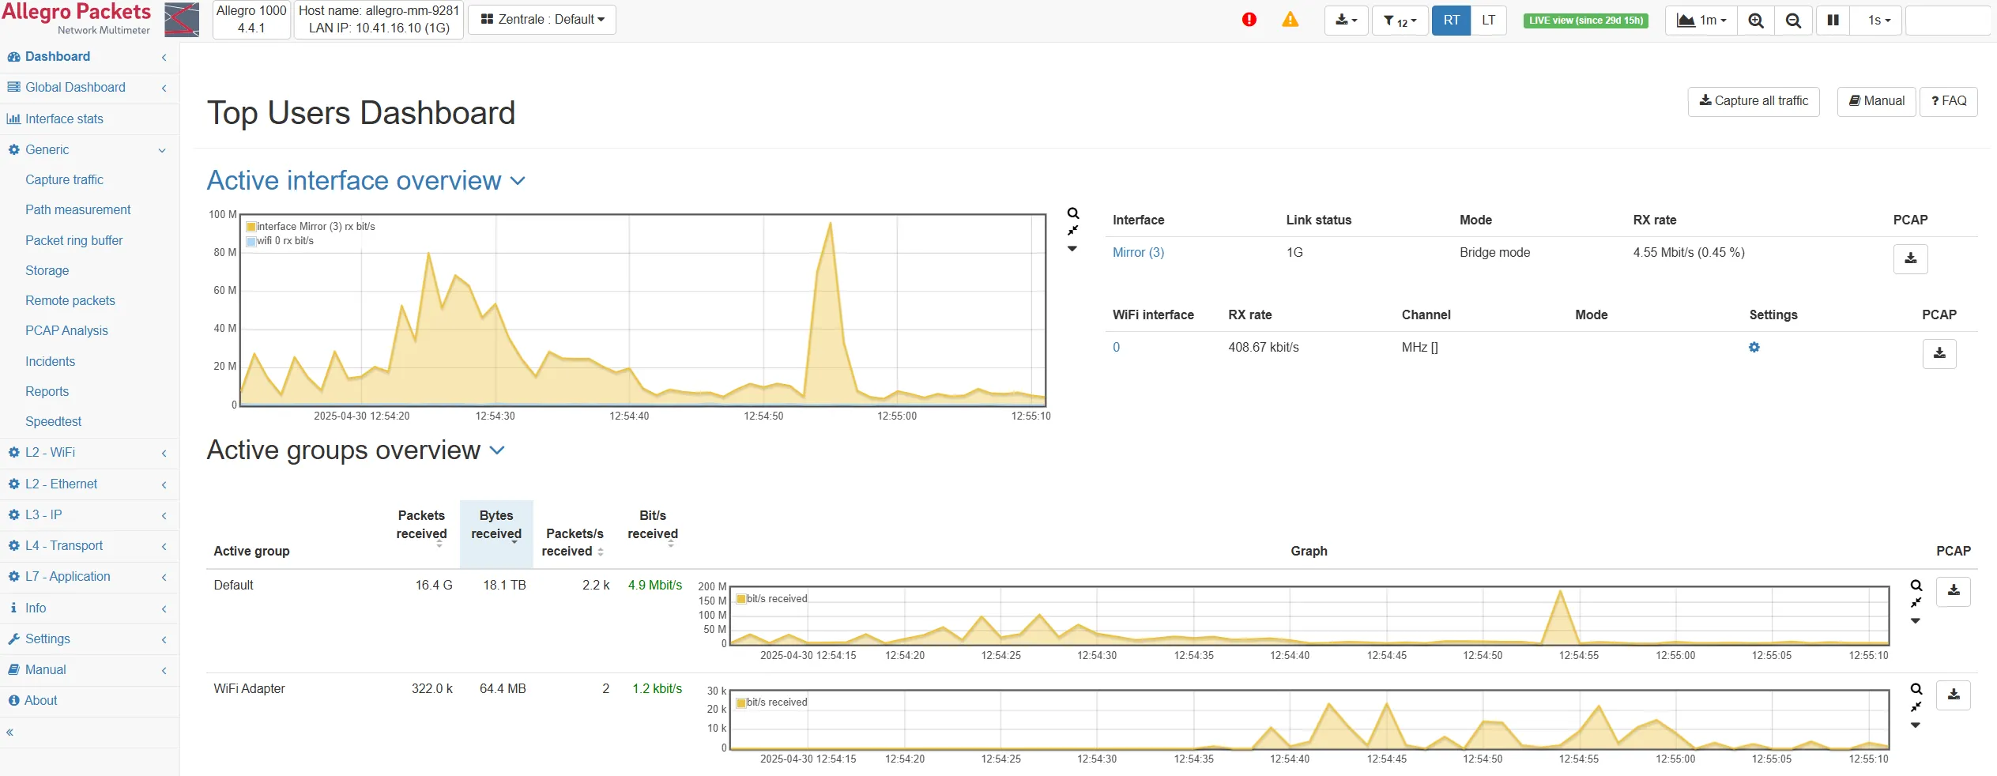Open WiFi interface settings gear

click(x=1754, y=348)
